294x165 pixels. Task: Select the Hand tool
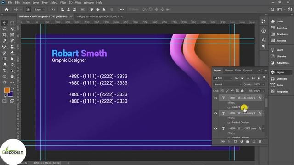coord(12,77)
